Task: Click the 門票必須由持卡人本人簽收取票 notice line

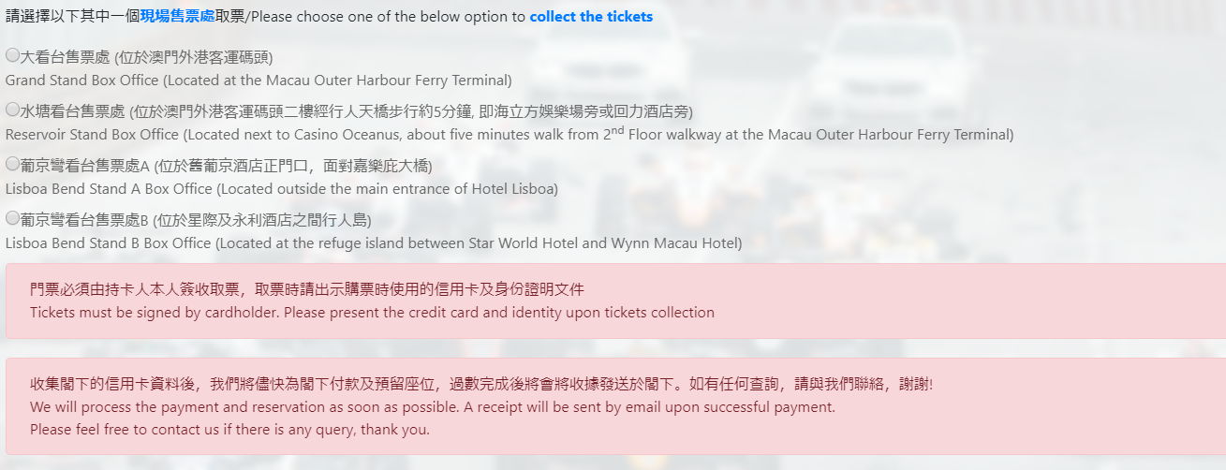Action: click(307, 289)
